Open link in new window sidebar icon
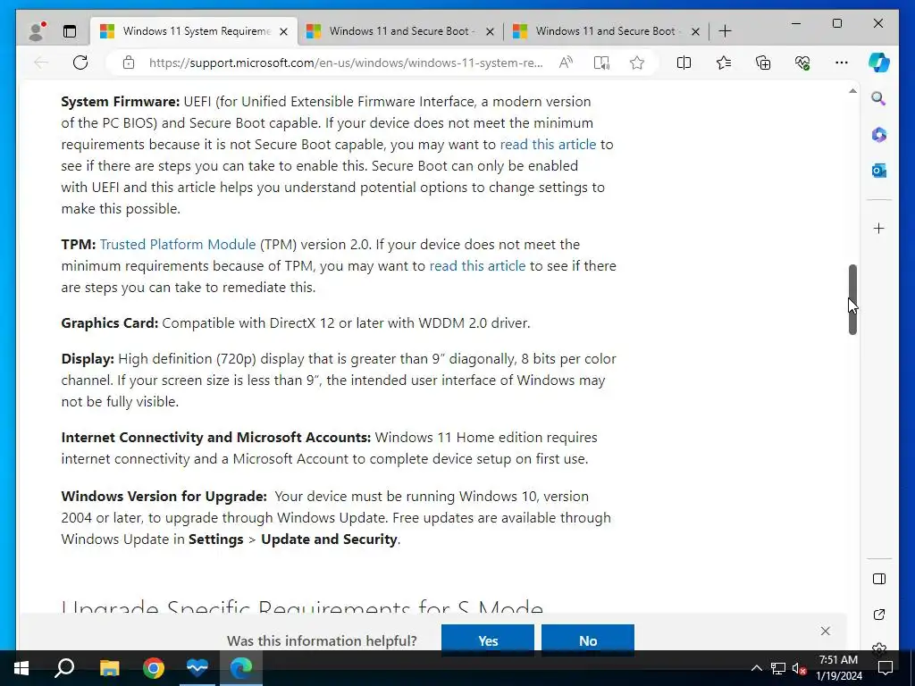 point(879,615)
